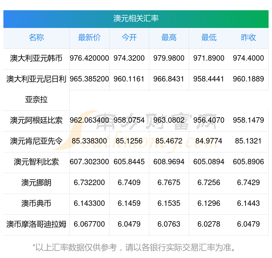Click the 84.9774 lowest price value
Screen dimensions: 272x258
coord(208,141)
